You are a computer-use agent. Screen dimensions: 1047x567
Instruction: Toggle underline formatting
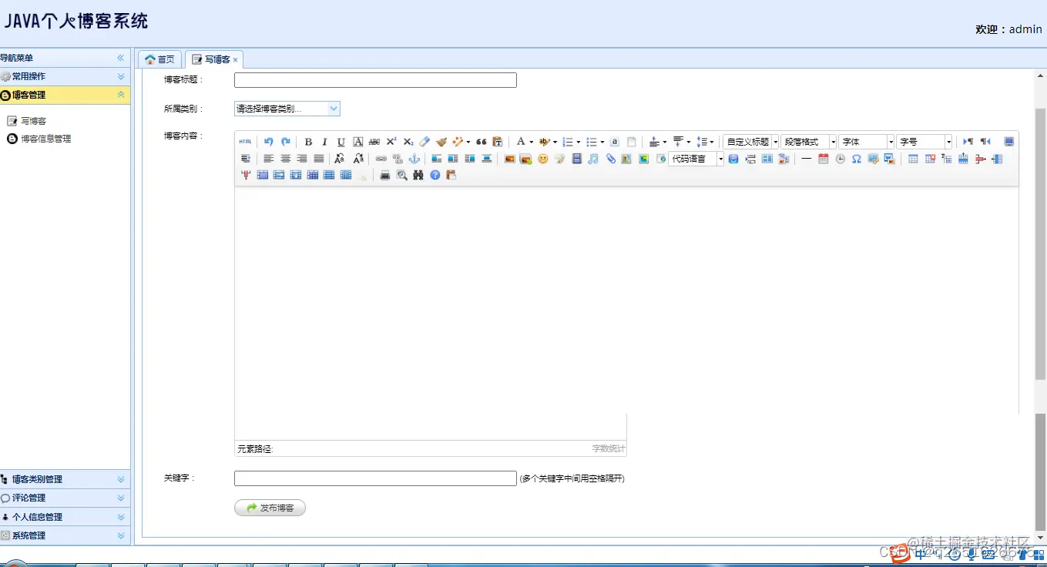coord(341,142)
